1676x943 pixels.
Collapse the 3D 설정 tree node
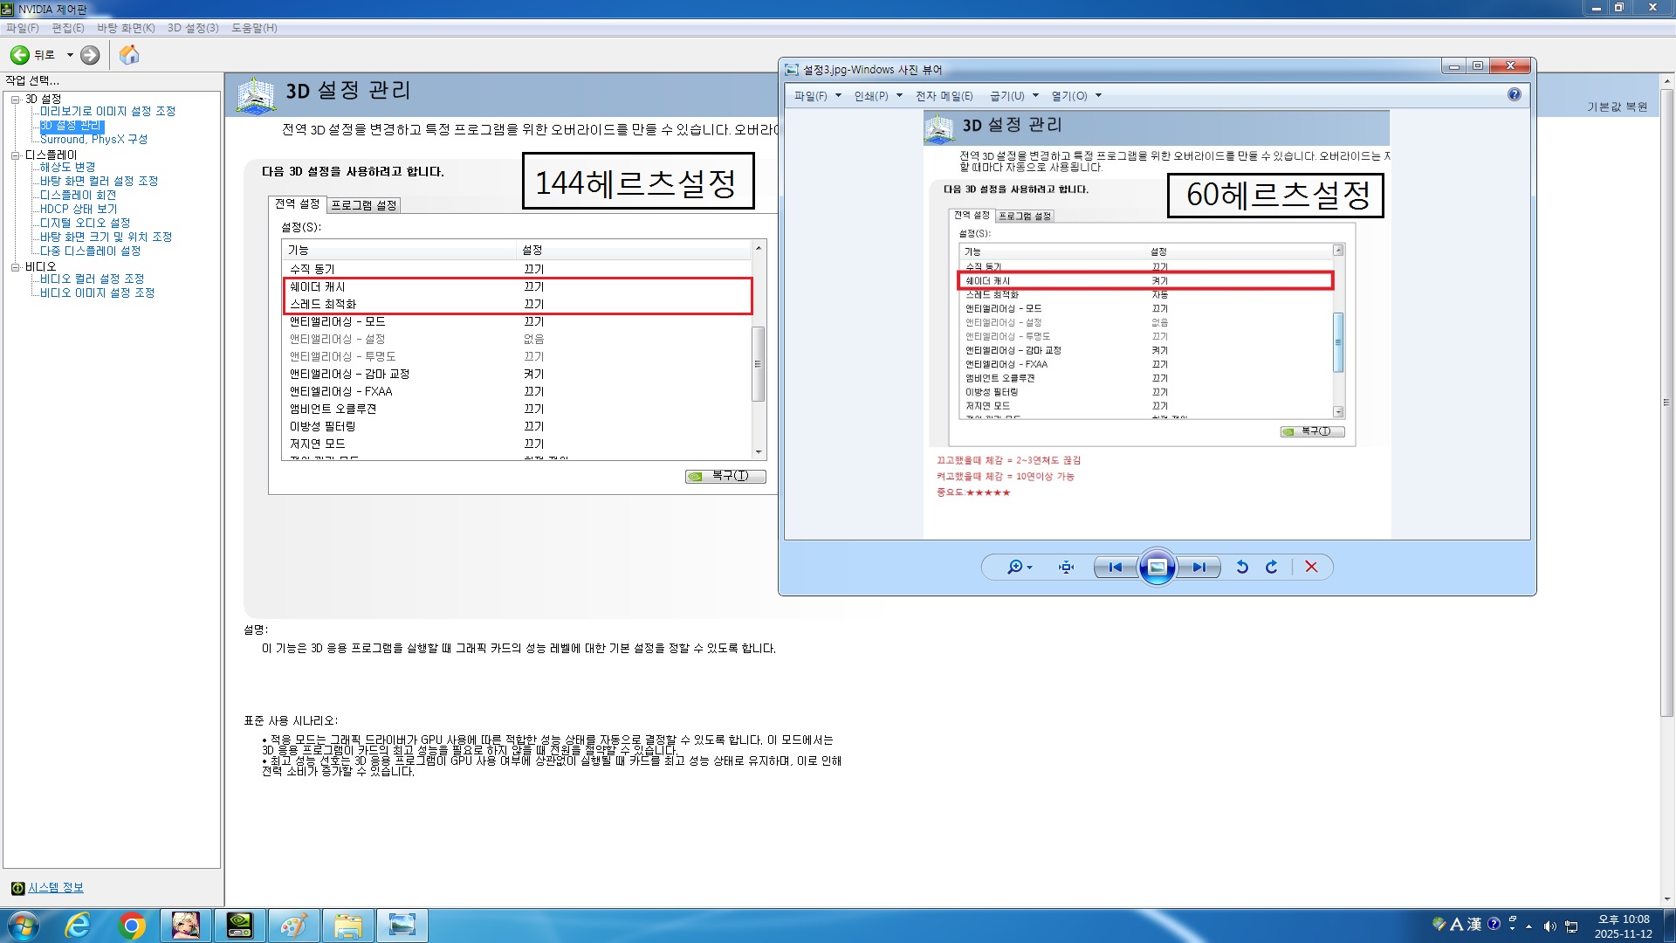15,99
